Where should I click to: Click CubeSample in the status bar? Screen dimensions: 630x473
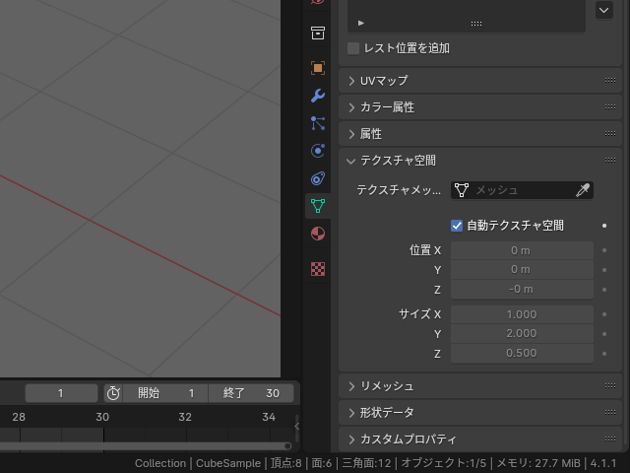pos(228,463)
